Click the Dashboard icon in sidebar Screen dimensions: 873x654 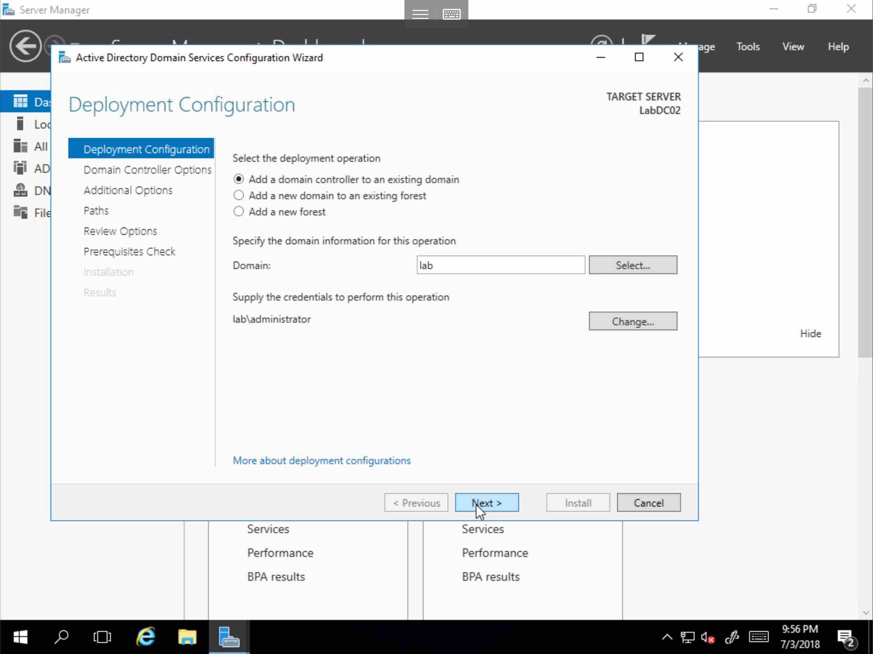coord(21,102)
